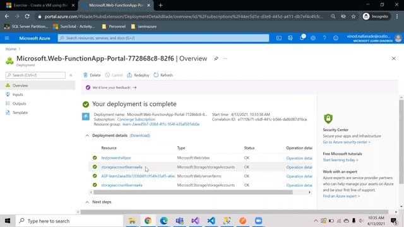This screenshot has height=227, width=404.
Task: Open the Personnel bookmarks folder
Action: coord(114,26)
